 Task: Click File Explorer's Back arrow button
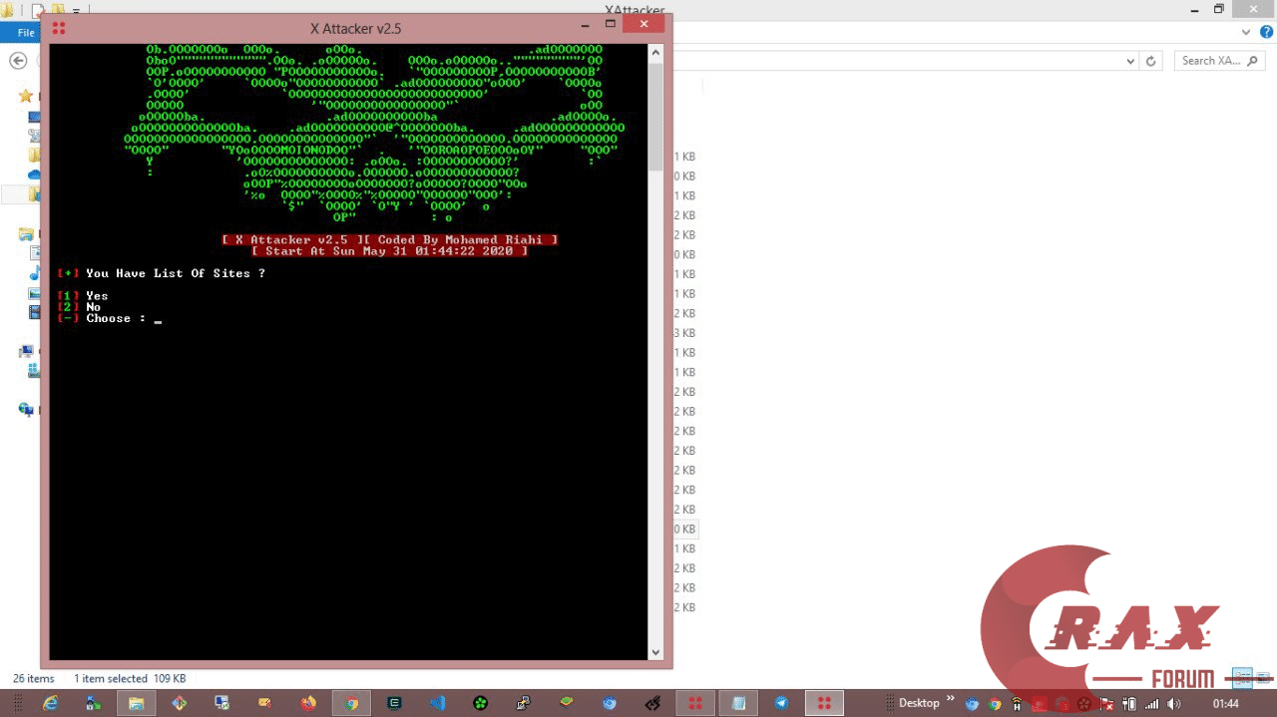point(17,61)
